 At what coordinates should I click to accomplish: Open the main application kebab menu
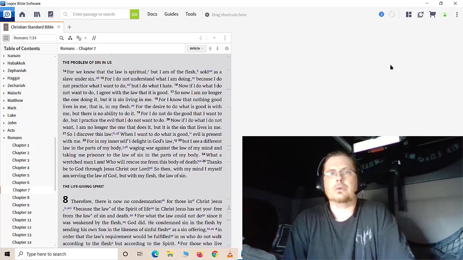(x=457, y=14)
